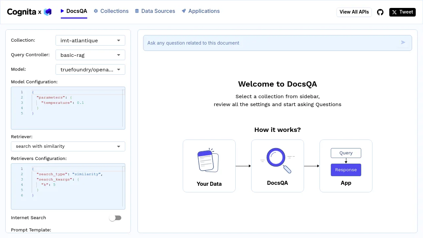423x238 pixels.
Task: Open the Model dropdown truefoundry/opena...
Action: tap(90, 69)
